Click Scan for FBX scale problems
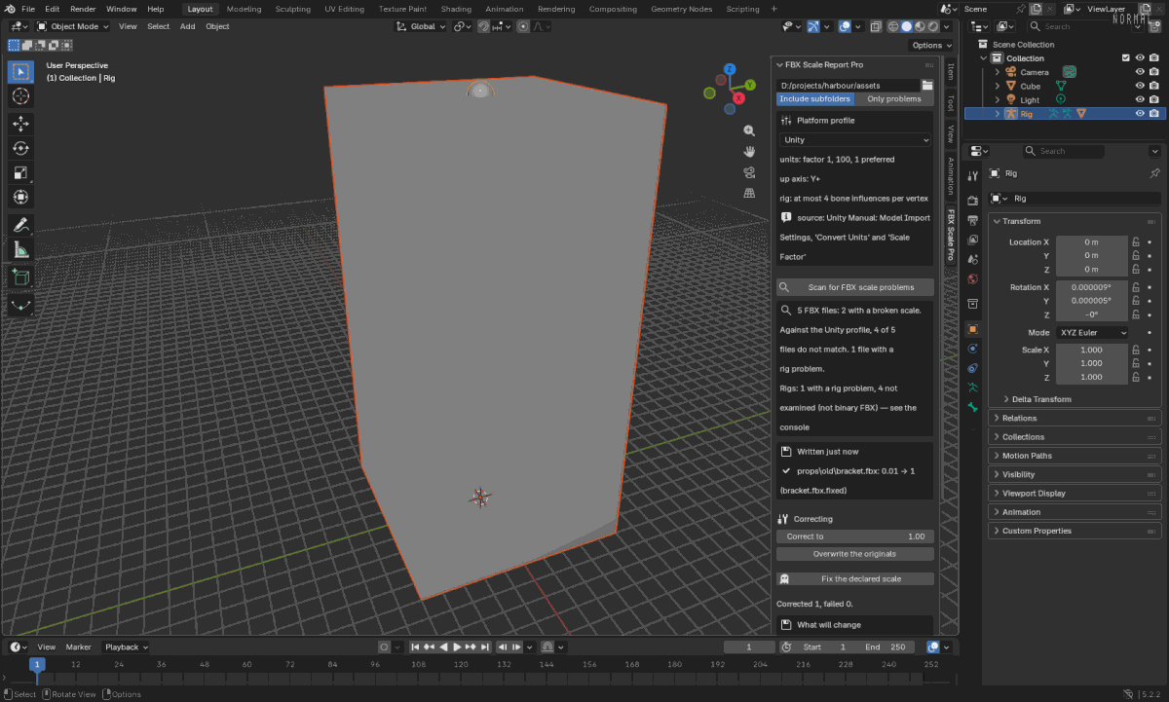The height and width of the screenshot is (702, 1169). (x=854, y=287)
